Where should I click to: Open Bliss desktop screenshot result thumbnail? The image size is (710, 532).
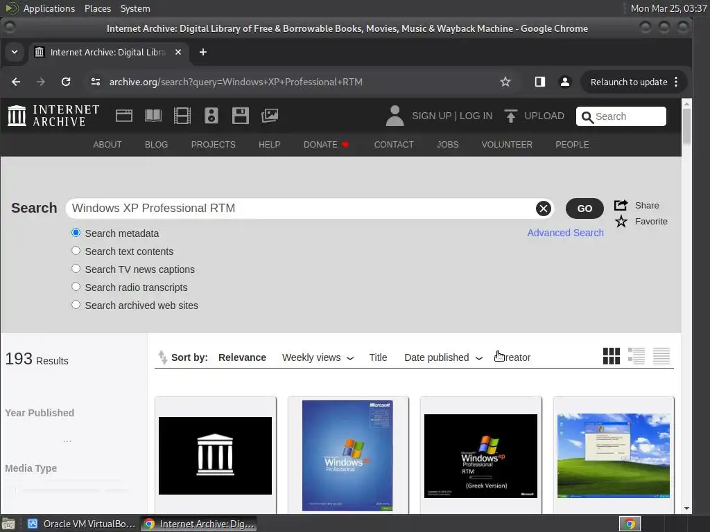click(x=613, y=455)
